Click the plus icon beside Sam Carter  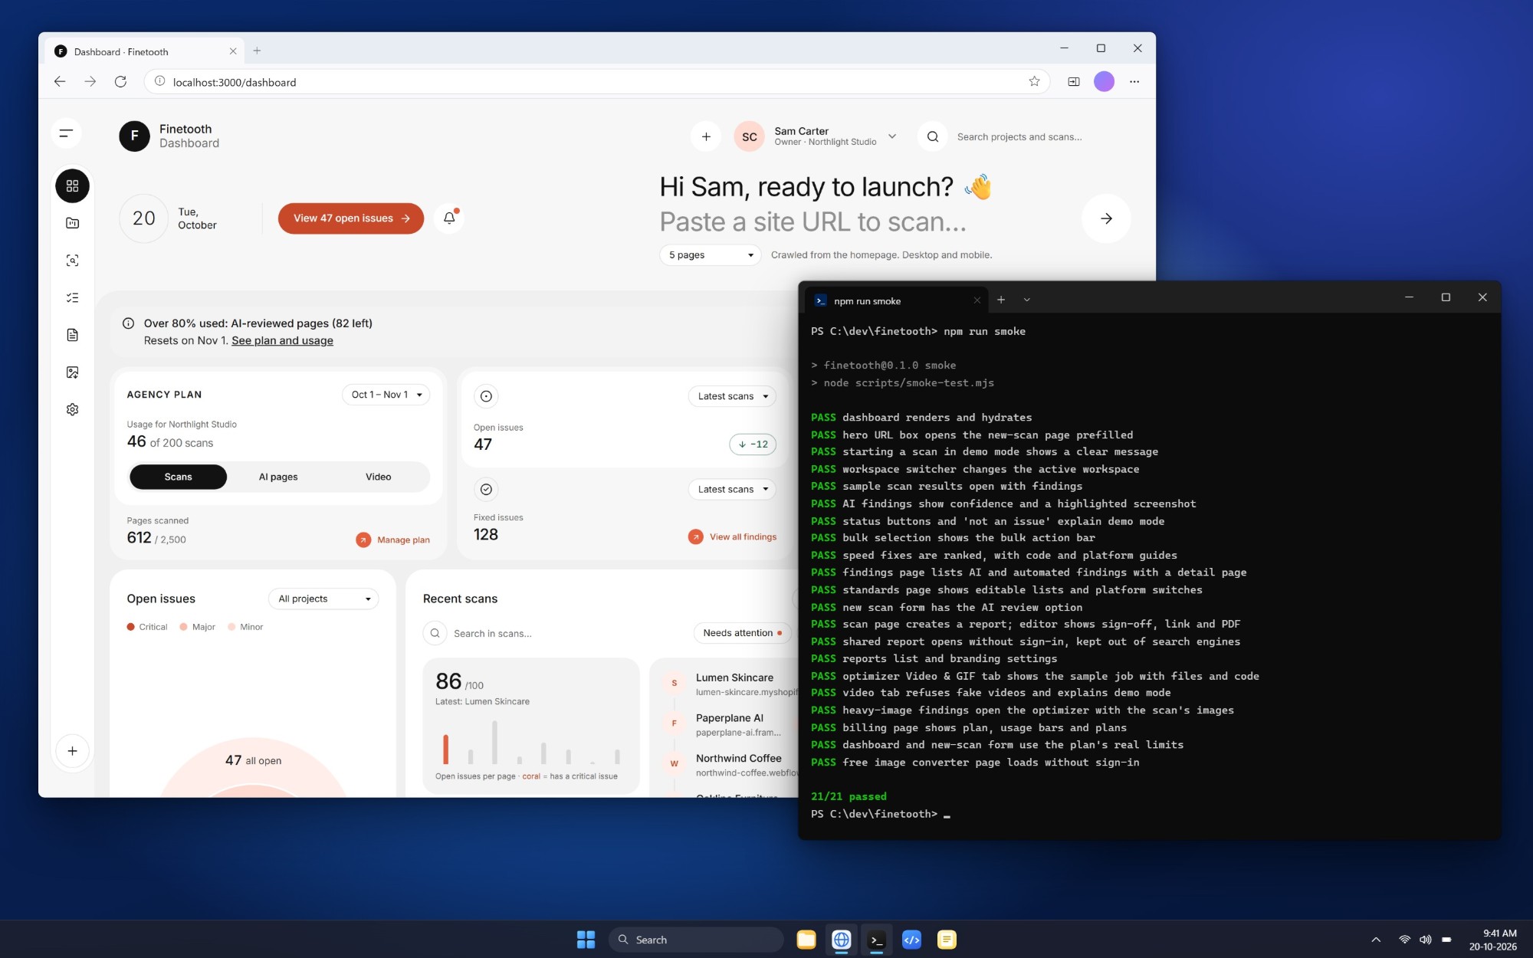706,137
